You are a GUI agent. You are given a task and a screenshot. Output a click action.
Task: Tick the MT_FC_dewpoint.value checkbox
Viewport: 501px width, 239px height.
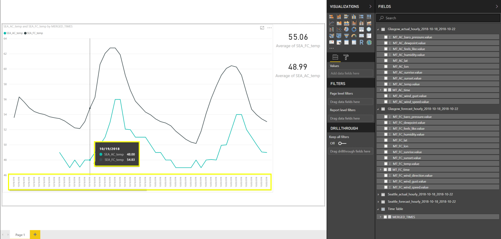tap(386, 123)
